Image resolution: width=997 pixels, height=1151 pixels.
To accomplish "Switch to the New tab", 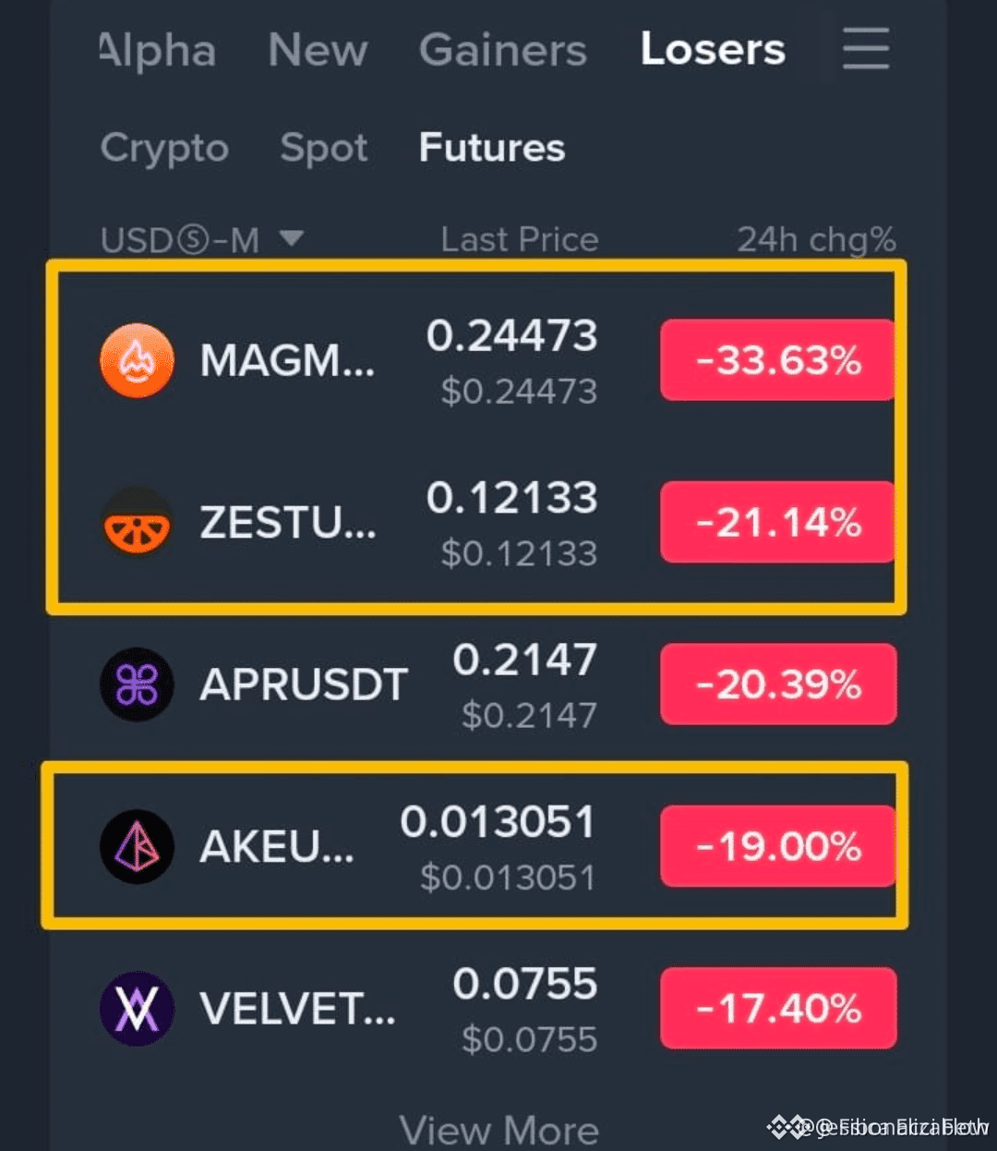I will tap(318, 50).
